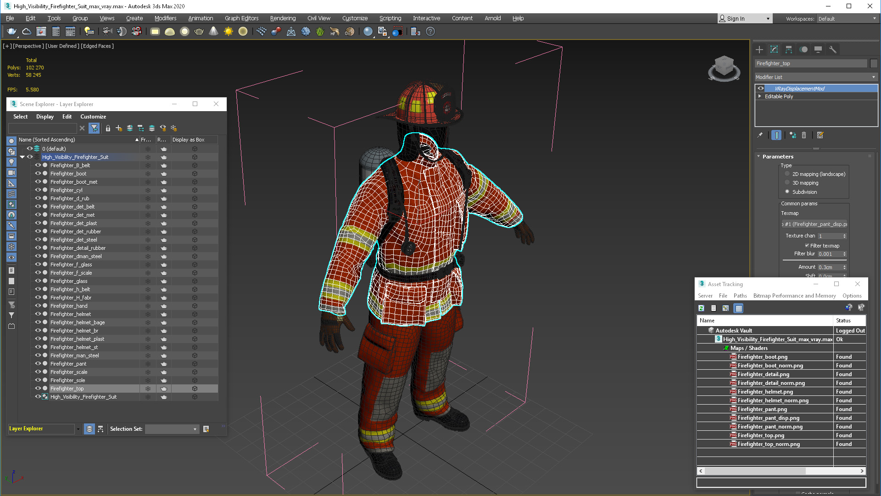881x496 pixels.
Task: Click the V-Ray fur grass icon
Action: [320, 32]
